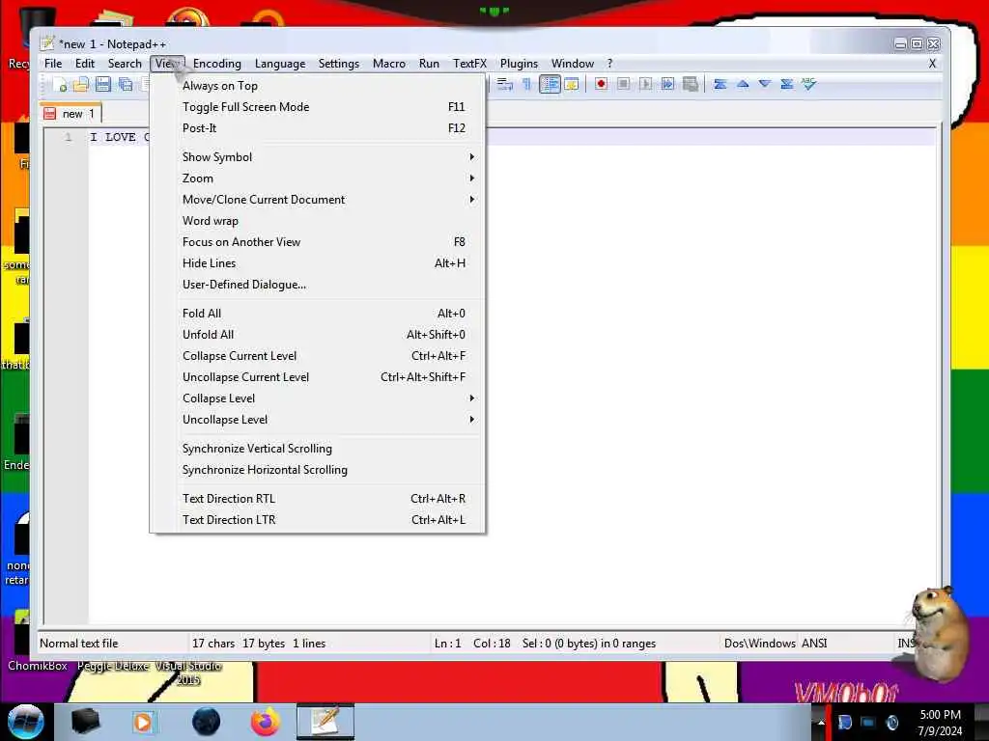Click Run macro multiple times icon
This screenshot has width=989, height=741.
coord(667,84)
